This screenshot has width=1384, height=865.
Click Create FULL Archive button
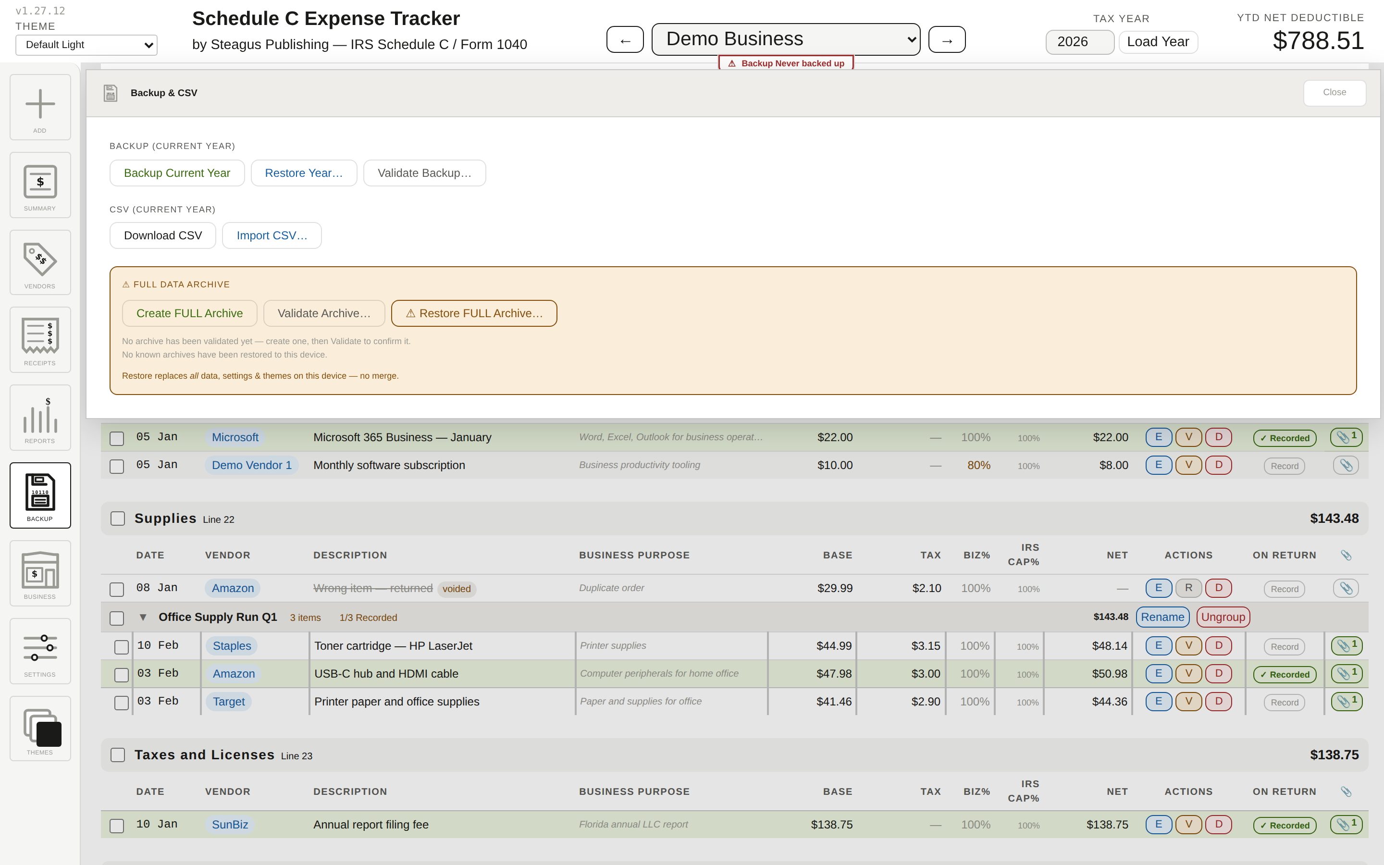point(189,313)
